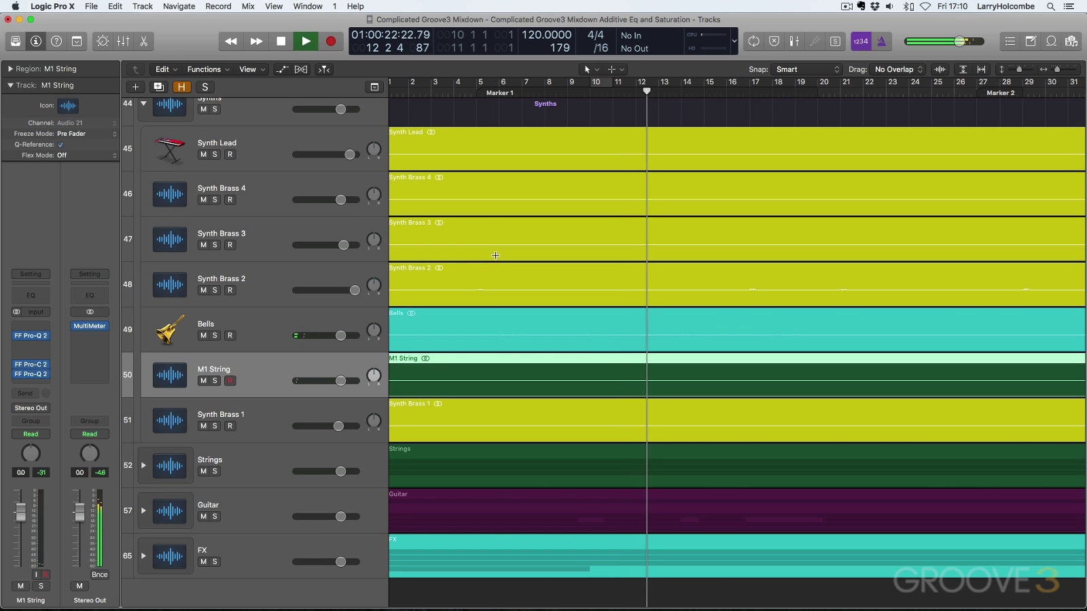Open the Loop Browser button

click(1051, 41)
